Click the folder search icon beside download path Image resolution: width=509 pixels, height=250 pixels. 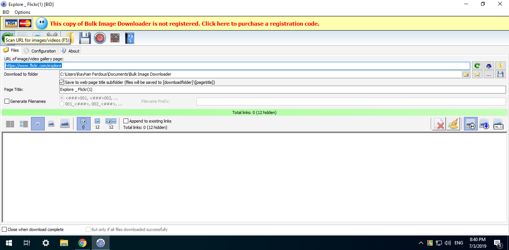pos(477,74)
